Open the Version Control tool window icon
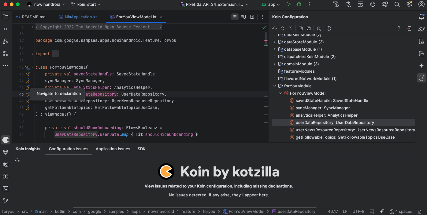Viewport: 427px width, 215px height. click(6, 201)
